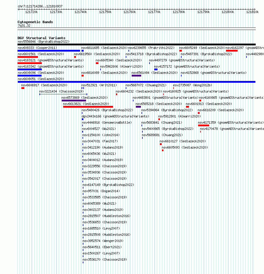Click nsv6565218 (Sedlazeck2020) label
The height and width of the screenshot is (274, 264).
[159, 104]
